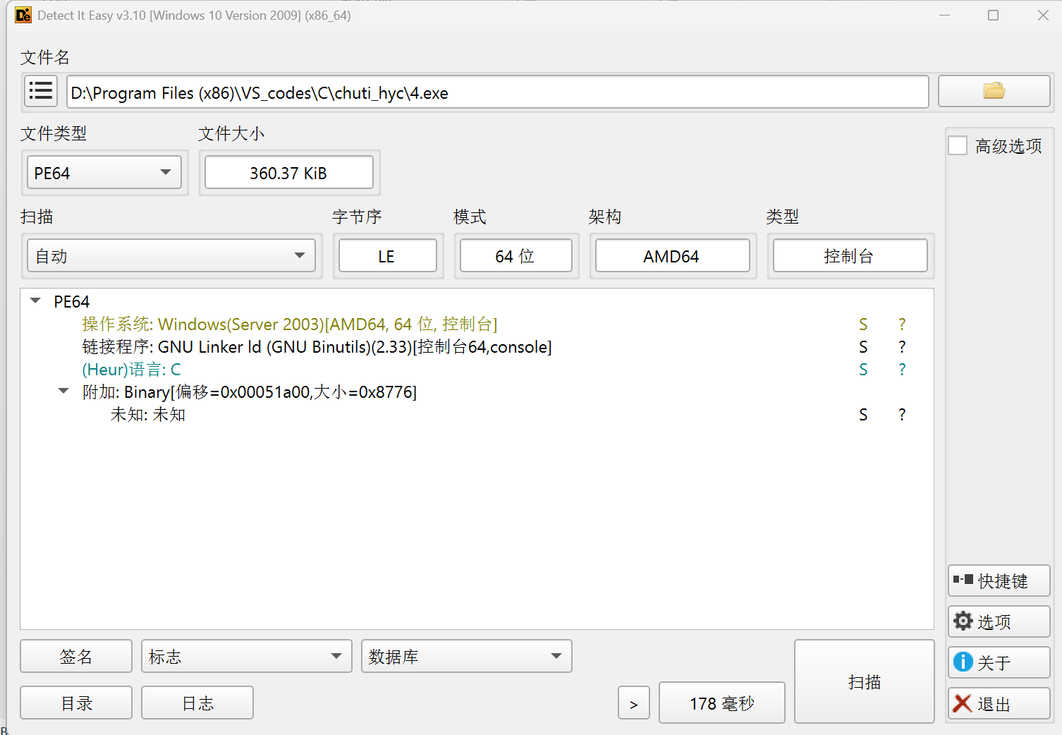Click the large 扫描 scan button
Screen dimensions: 1062x735
[x=864, y=681]
